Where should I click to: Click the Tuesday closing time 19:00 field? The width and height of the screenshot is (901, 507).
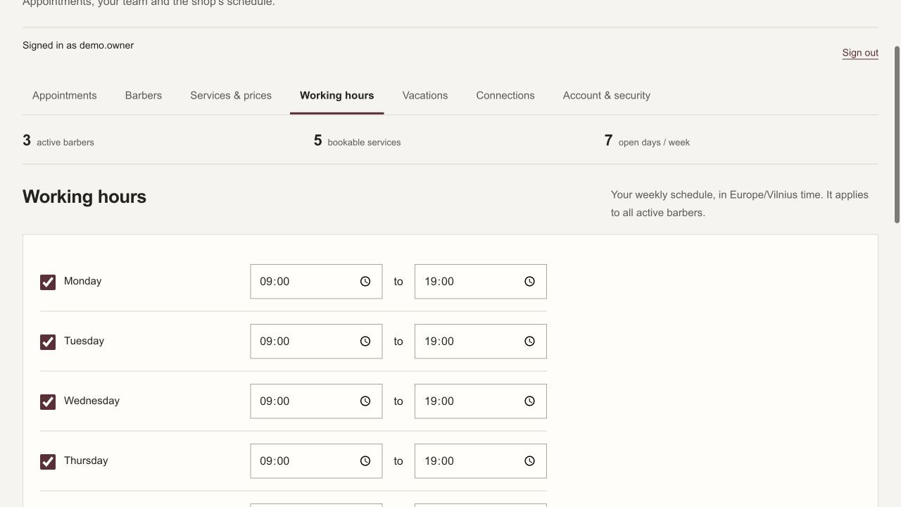click(x=481, y=342)
